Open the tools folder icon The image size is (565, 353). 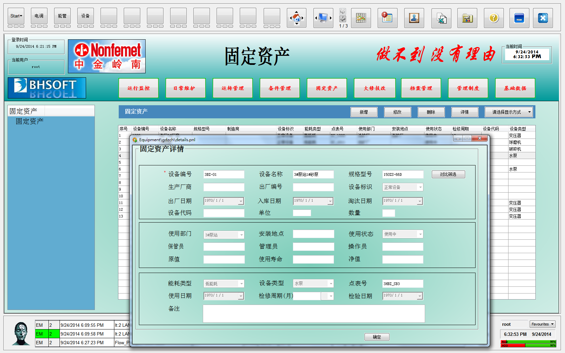click(467, 18)
